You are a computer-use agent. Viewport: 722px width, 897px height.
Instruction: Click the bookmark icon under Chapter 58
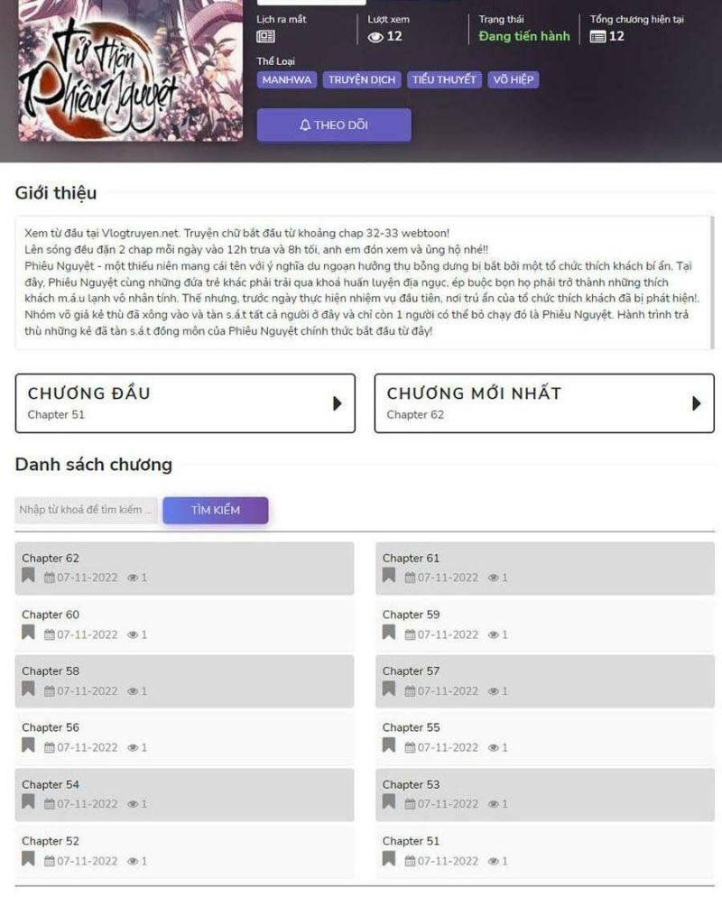[x=28, y=689]
